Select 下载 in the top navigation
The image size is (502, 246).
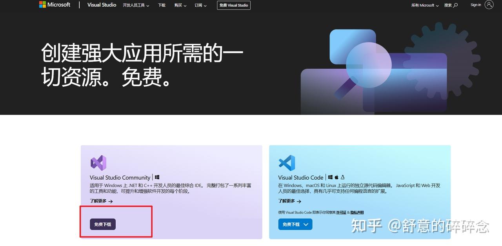[161, 5]
